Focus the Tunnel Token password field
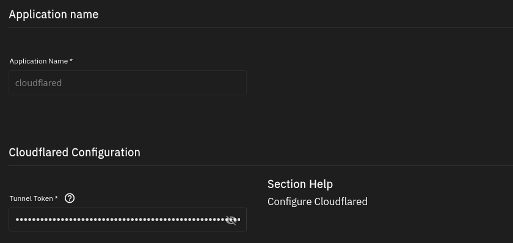The width and height of the screenshot is (513, 243). pyautogui.click(x=128, y=219)
